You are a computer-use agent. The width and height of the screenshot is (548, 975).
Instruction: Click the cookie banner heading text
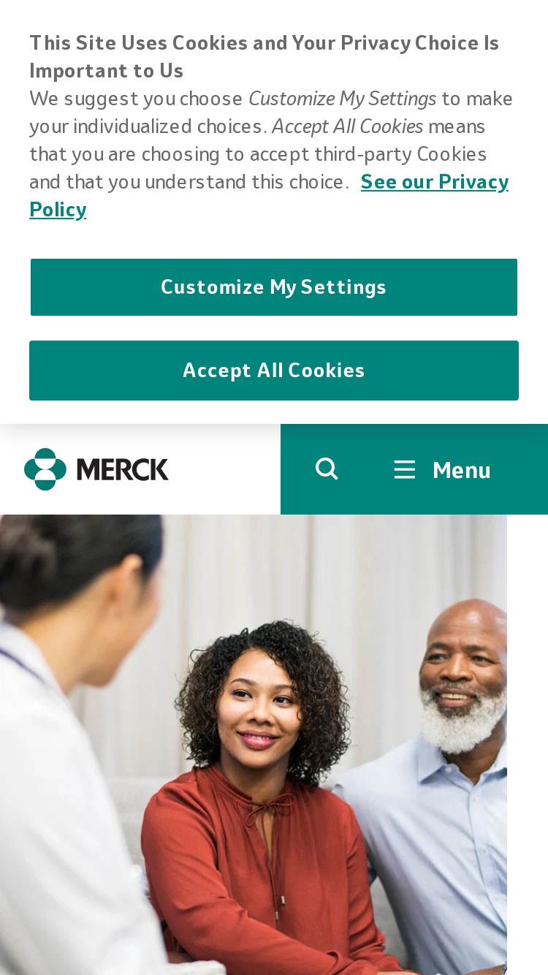(264, 56)
